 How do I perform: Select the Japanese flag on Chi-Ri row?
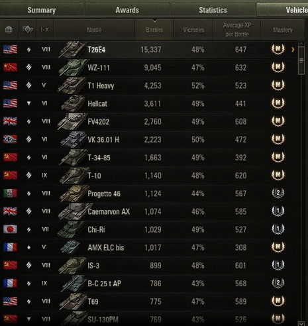coord(10,229)
